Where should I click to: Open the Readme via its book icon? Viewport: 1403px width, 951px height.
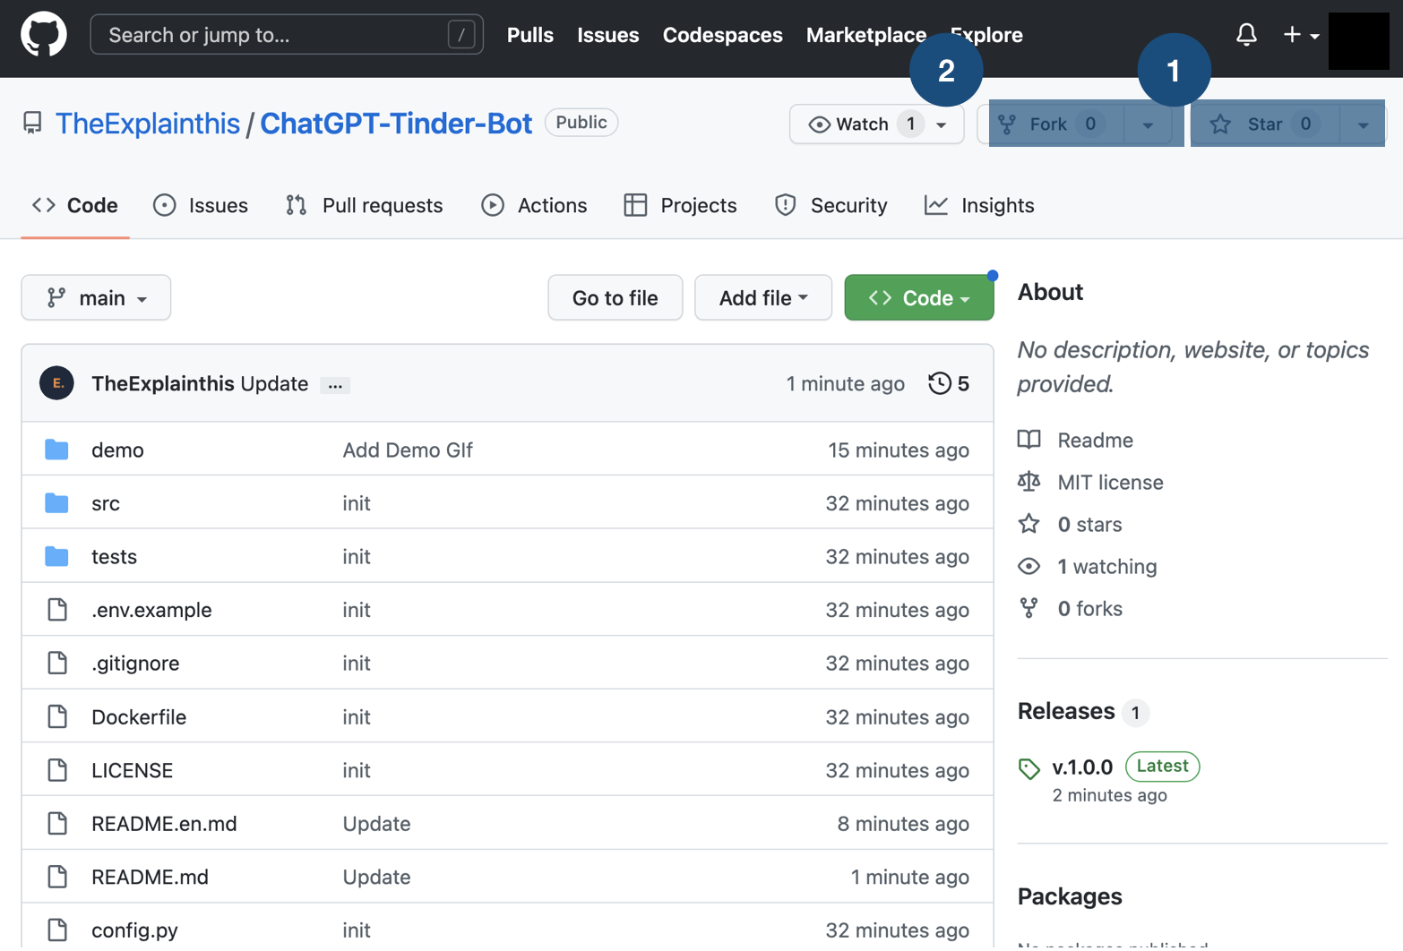pyautogui.click(x=1029, y=440)
